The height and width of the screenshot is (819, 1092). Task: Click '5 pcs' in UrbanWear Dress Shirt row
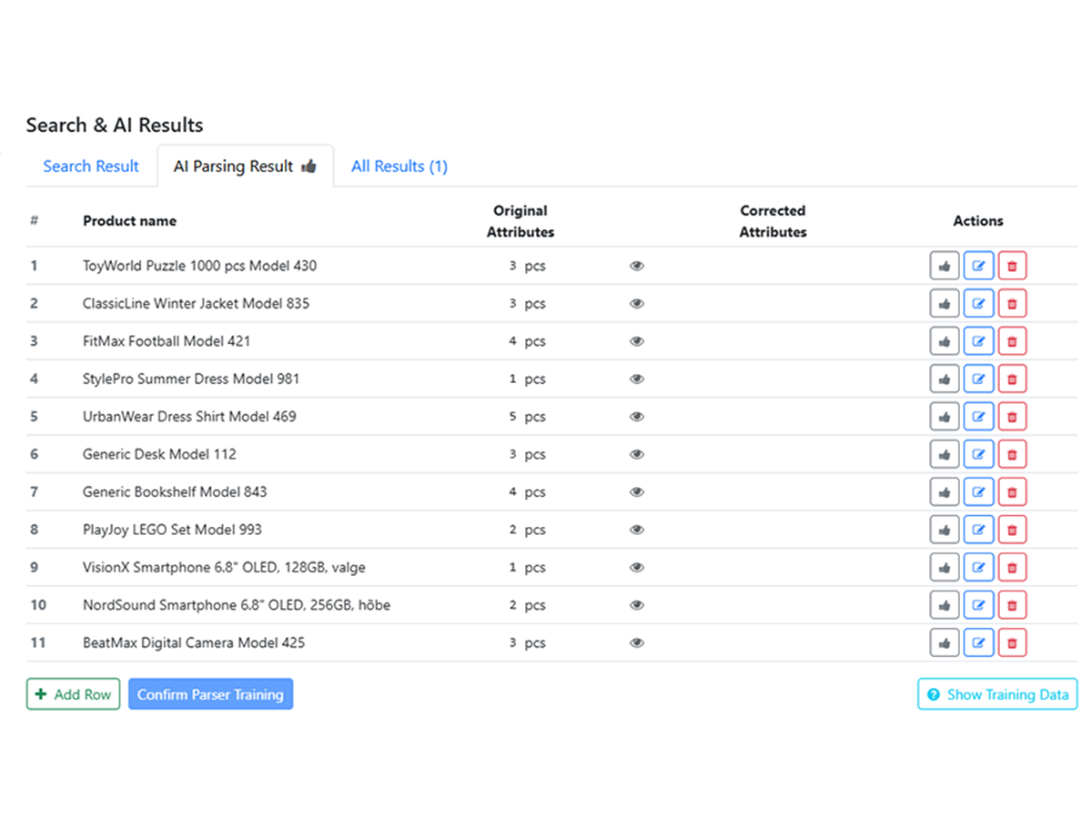tap(527, 417)
